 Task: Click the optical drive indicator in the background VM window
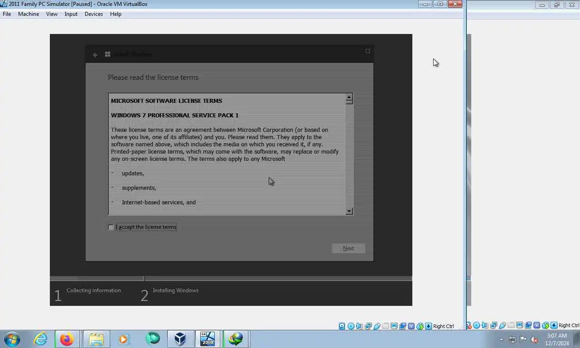(477, 325)
